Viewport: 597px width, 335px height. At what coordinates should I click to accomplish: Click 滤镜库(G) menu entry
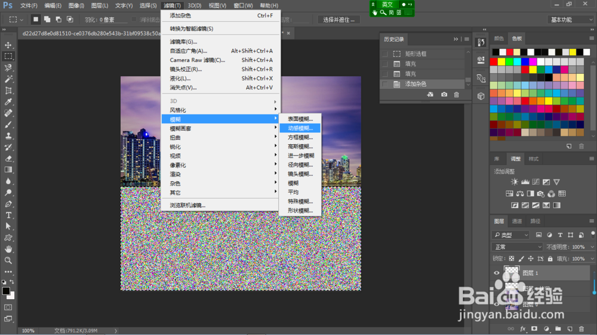(x=220, y=42)
